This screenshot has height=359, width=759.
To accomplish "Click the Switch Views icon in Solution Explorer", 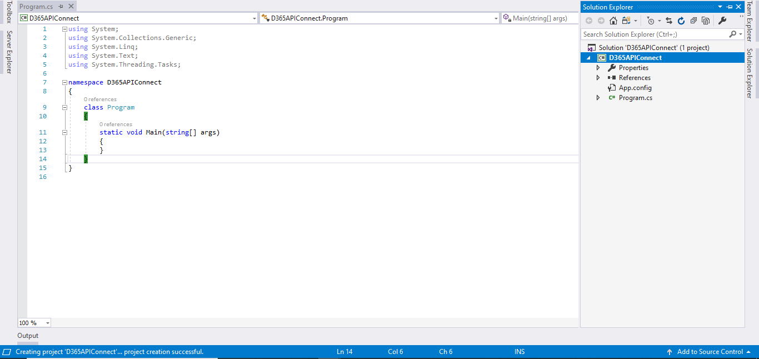I will click(x=626, y=21).
